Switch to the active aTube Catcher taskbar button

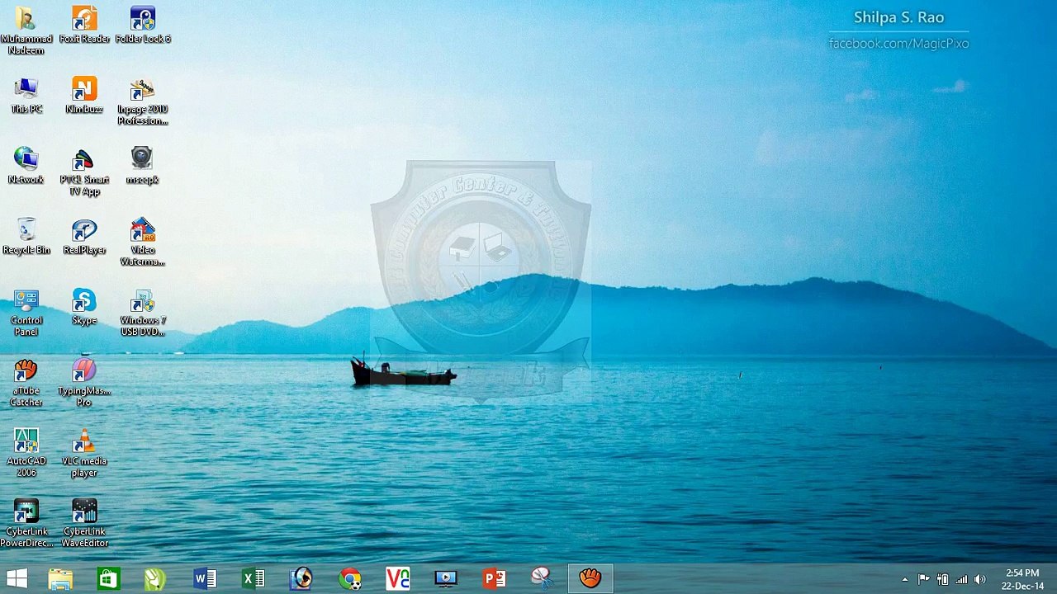pos(590,578)
